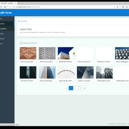Click the MSEDGEWIN10 computer icon
Screen dimensions: 129x129
click(x=21, y=43)
